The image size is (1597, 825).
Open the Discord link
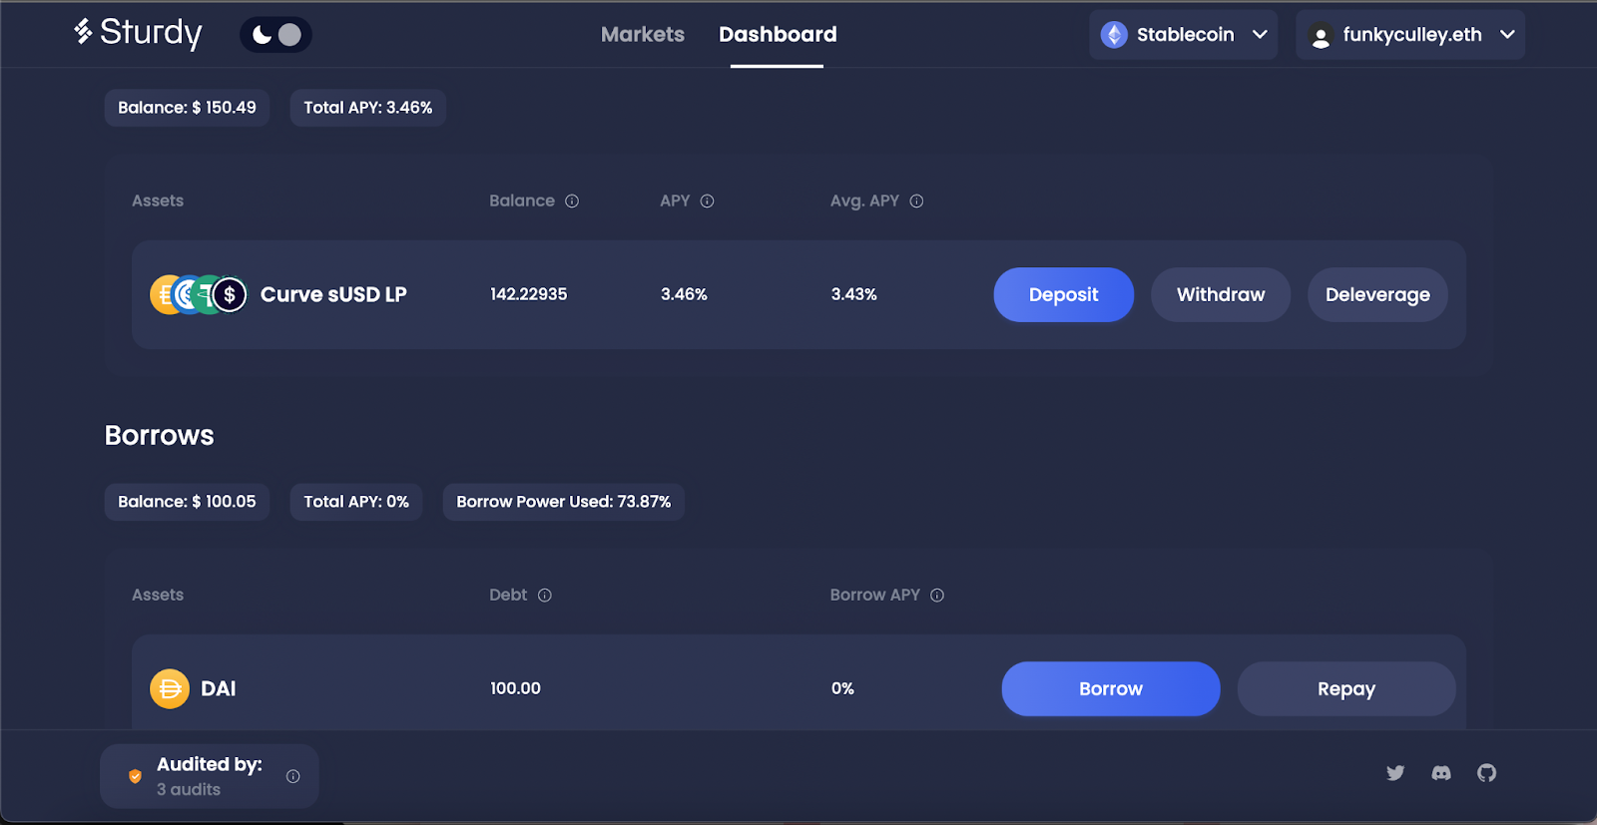(x=1441, y=773)
